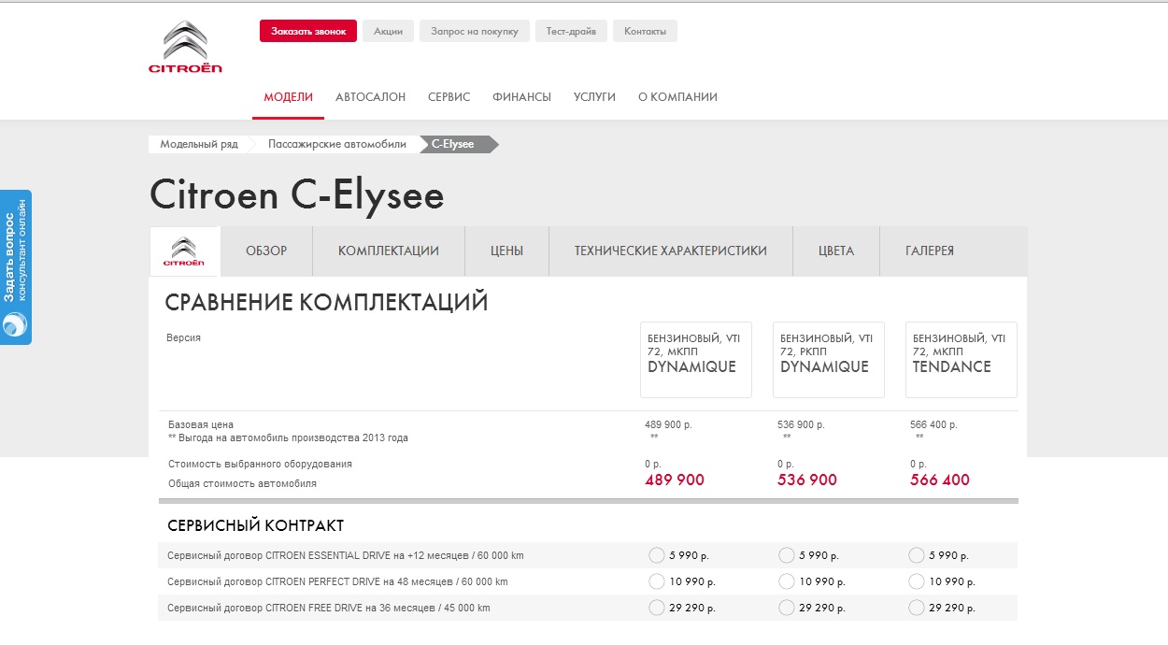Click the Тест-драйв button
This screenshot has width=1168, height=645.
[571, 32]
